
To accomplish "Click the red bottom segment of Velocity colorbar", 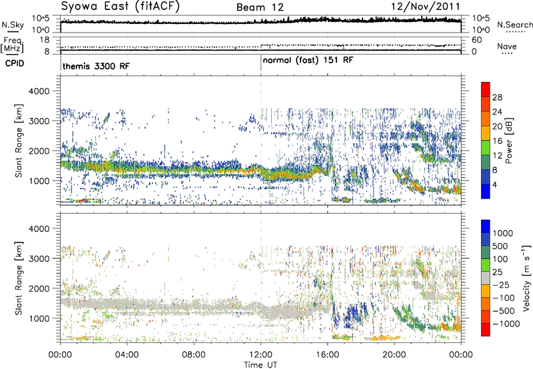I will tap(486, 330).
